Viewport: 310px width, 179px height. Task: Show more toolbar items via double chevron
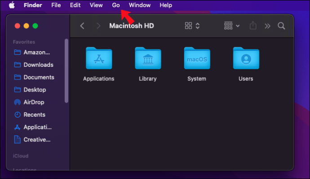click(267, 26)
